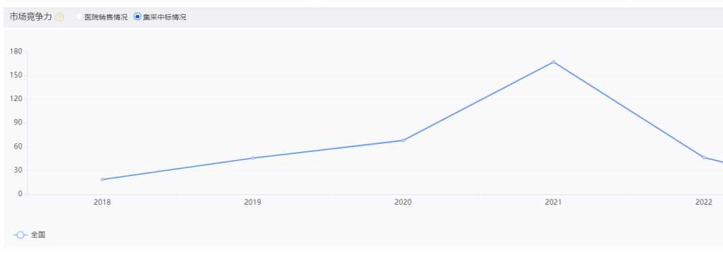The width and height of the screenshot is (723, 253).
Task: Click the 2022 data point on the line
Action: point(704,157)
